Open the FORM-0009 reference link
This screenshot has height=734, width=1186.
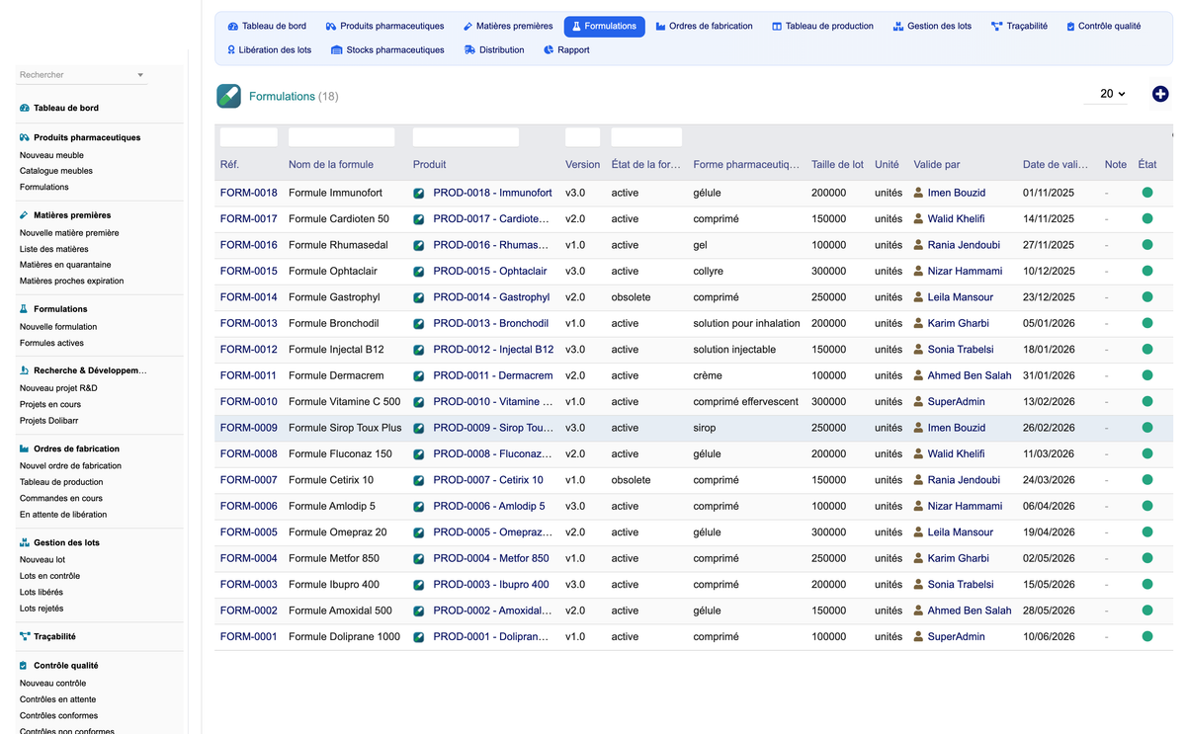coord(248,428)
